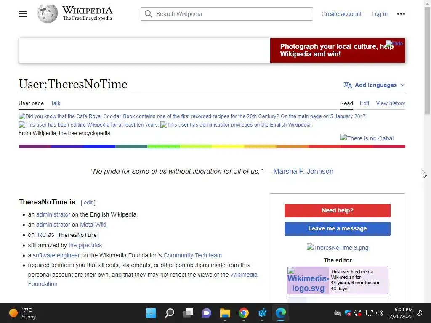Open the software engineer link
This screenshot has height=323, width=431.
(x=56, y=255)
